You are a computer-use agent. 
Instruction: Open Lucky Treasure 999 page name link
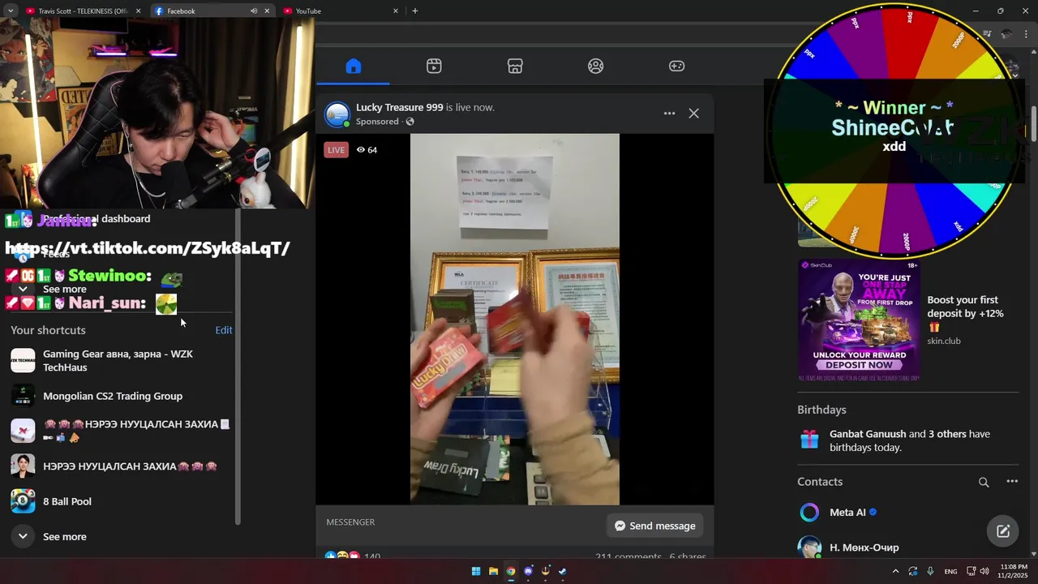(399, 107)
